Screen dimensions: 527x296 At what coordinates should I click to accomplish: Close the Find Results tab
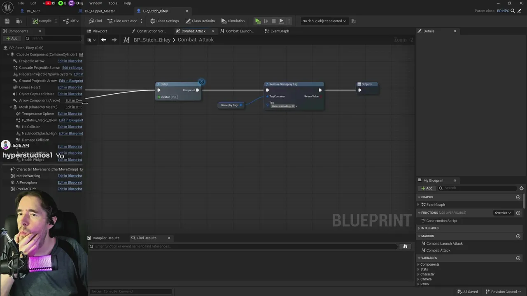168,238
